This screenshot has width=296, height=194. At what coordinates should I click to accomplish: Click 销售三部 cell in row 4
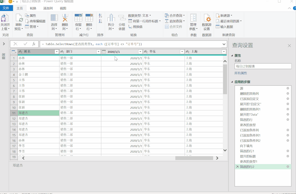pyautogui.click(x=80, y=75)
